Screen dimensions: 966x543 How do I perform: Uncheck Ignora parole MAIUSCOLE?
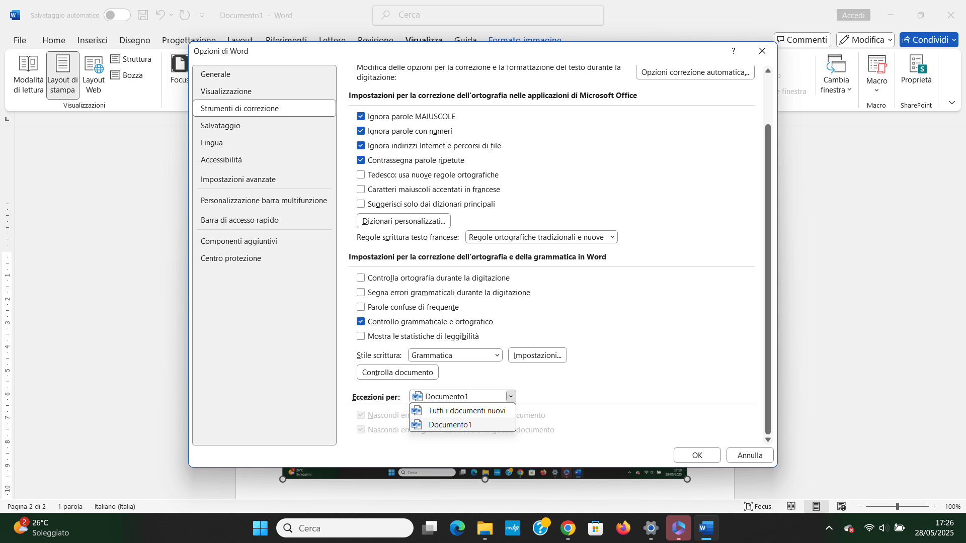point(361,116)
